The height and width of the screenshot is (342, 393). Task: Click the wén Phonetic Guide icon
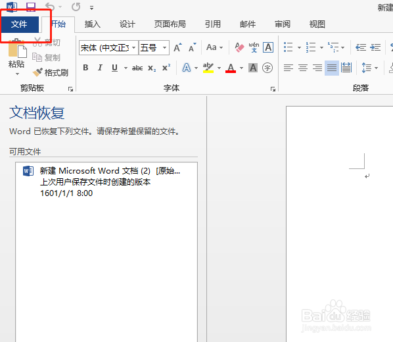[254, 47]
